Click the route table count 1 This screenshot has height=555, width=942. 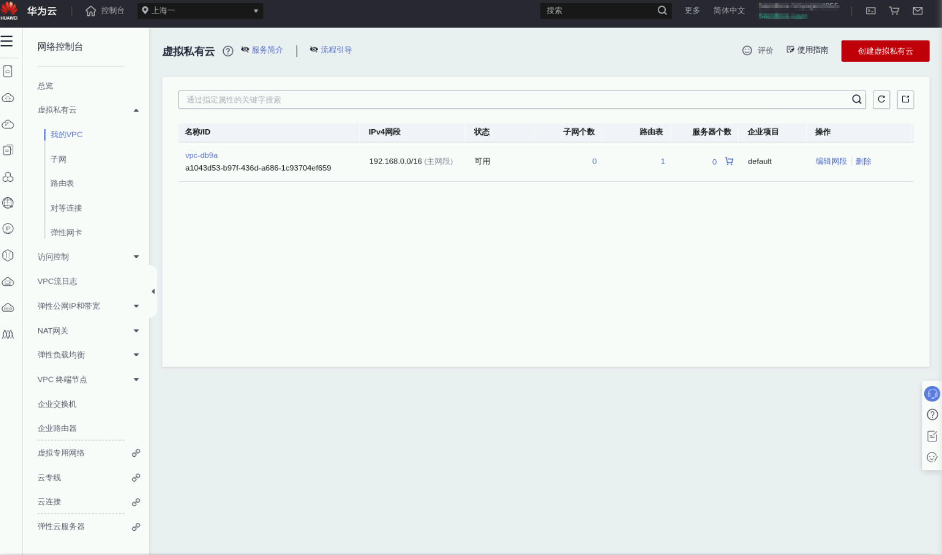point(663,161)
